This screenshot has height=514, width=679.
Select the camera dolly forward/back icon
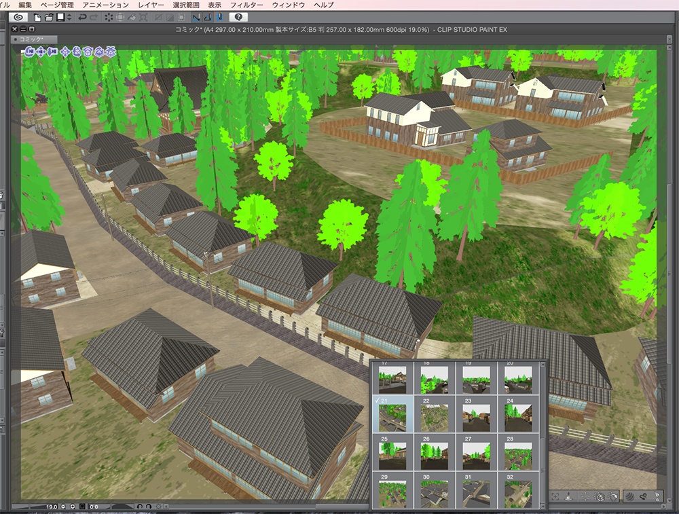coord(52,52)
